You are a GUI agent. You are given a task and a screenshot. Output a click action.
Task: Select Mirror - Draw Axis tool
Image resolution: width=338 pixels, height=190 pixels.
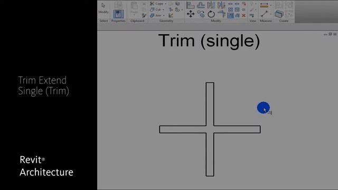(x=221, y=5)
